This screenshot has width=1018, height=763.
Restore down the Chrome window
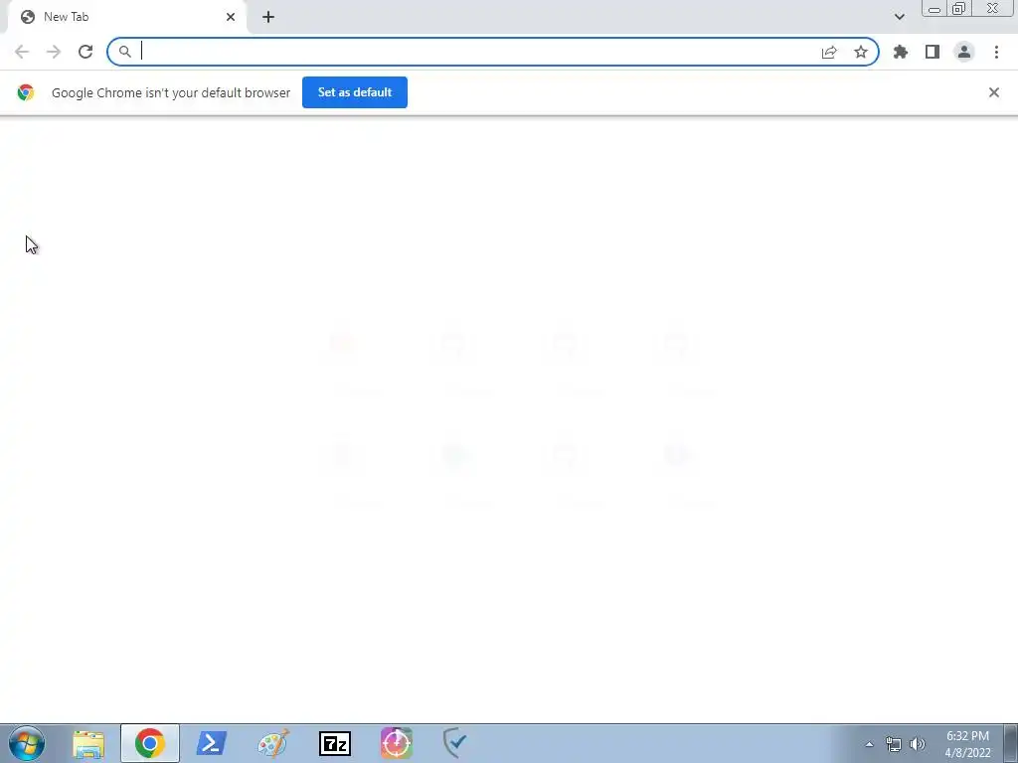pos(959,9)
